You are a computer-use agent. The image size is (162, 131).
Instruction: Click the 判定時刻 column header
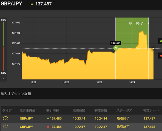click(101, 110)
